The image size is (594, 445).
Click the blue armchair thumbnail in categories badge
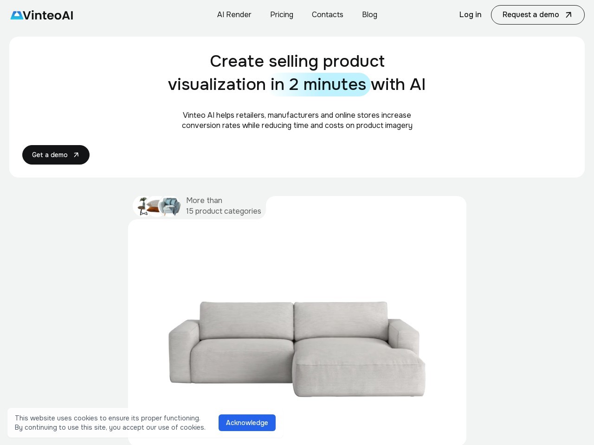(170, 206)
